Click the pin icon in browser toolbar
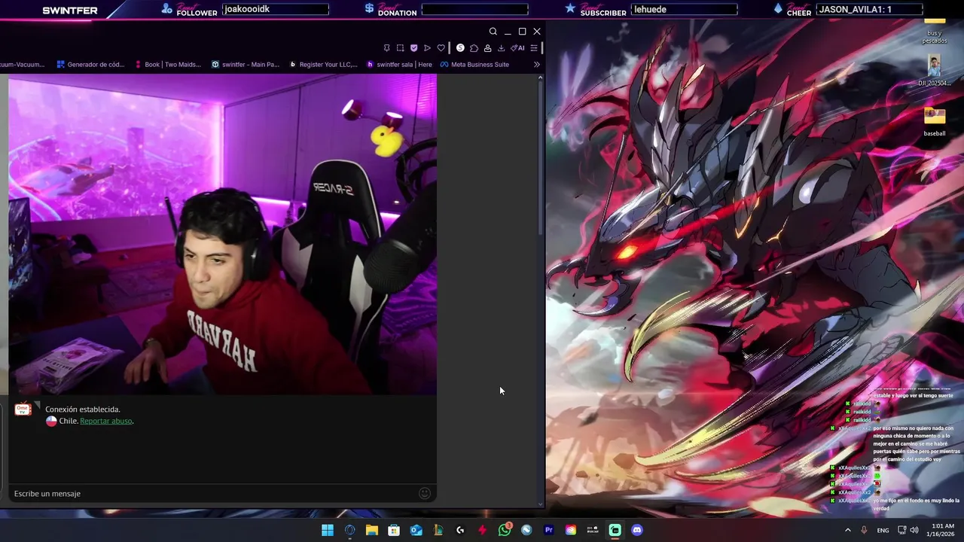 [x=386, y=48]
